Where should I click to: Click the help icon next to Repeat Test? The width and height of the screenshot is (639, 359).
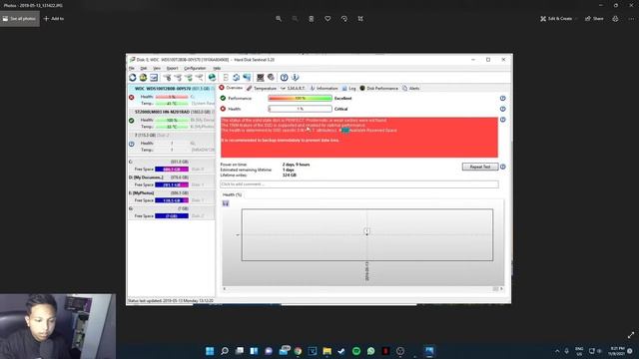click(503, 167)
